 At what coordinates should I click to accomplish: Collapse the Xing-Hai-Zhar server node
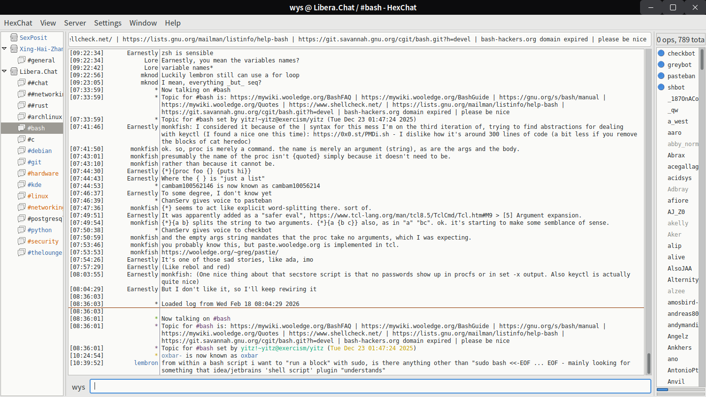coord(4,49)
